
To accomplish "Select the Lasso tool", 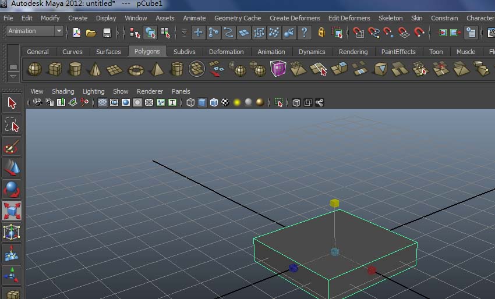I will (12, 124).
